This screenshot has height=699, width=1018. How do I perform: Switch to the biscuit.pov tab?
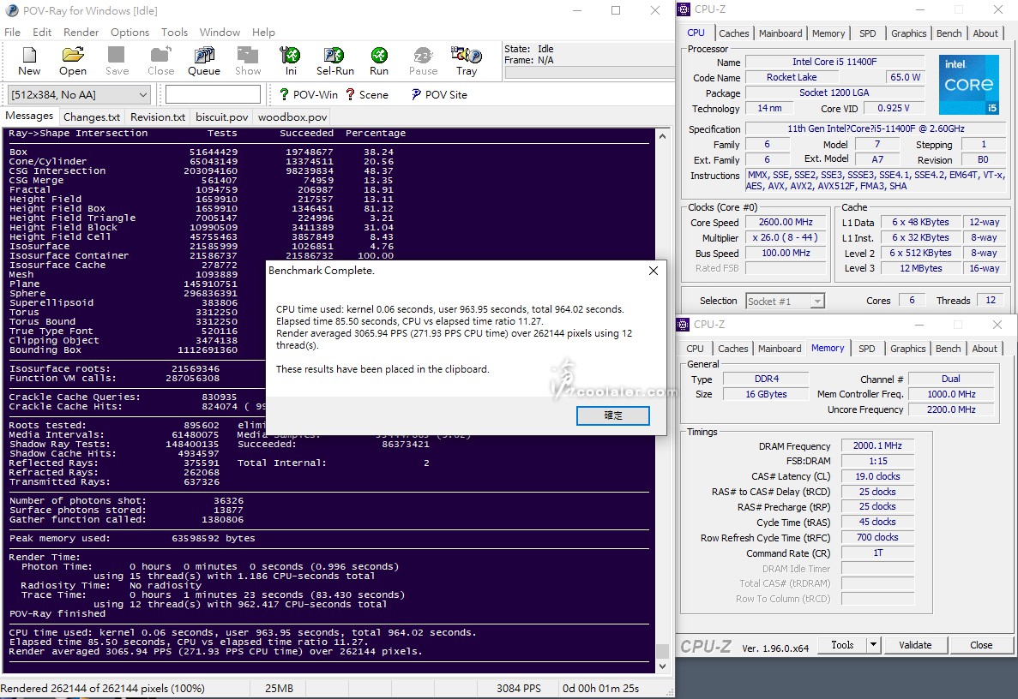(x=222, y=117)
